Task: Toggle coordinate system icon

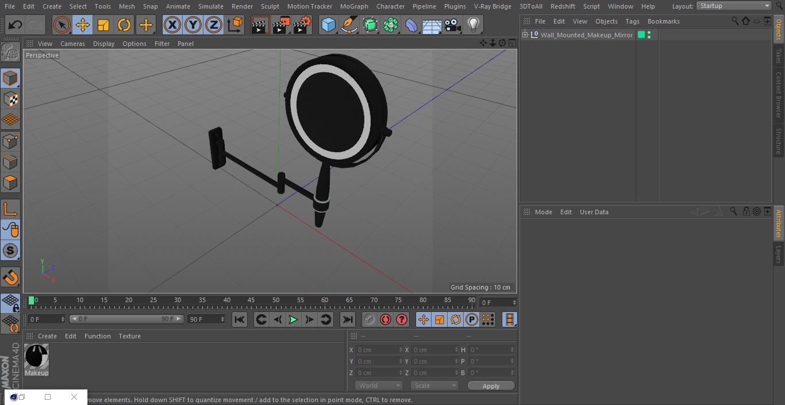Action: 235,25
